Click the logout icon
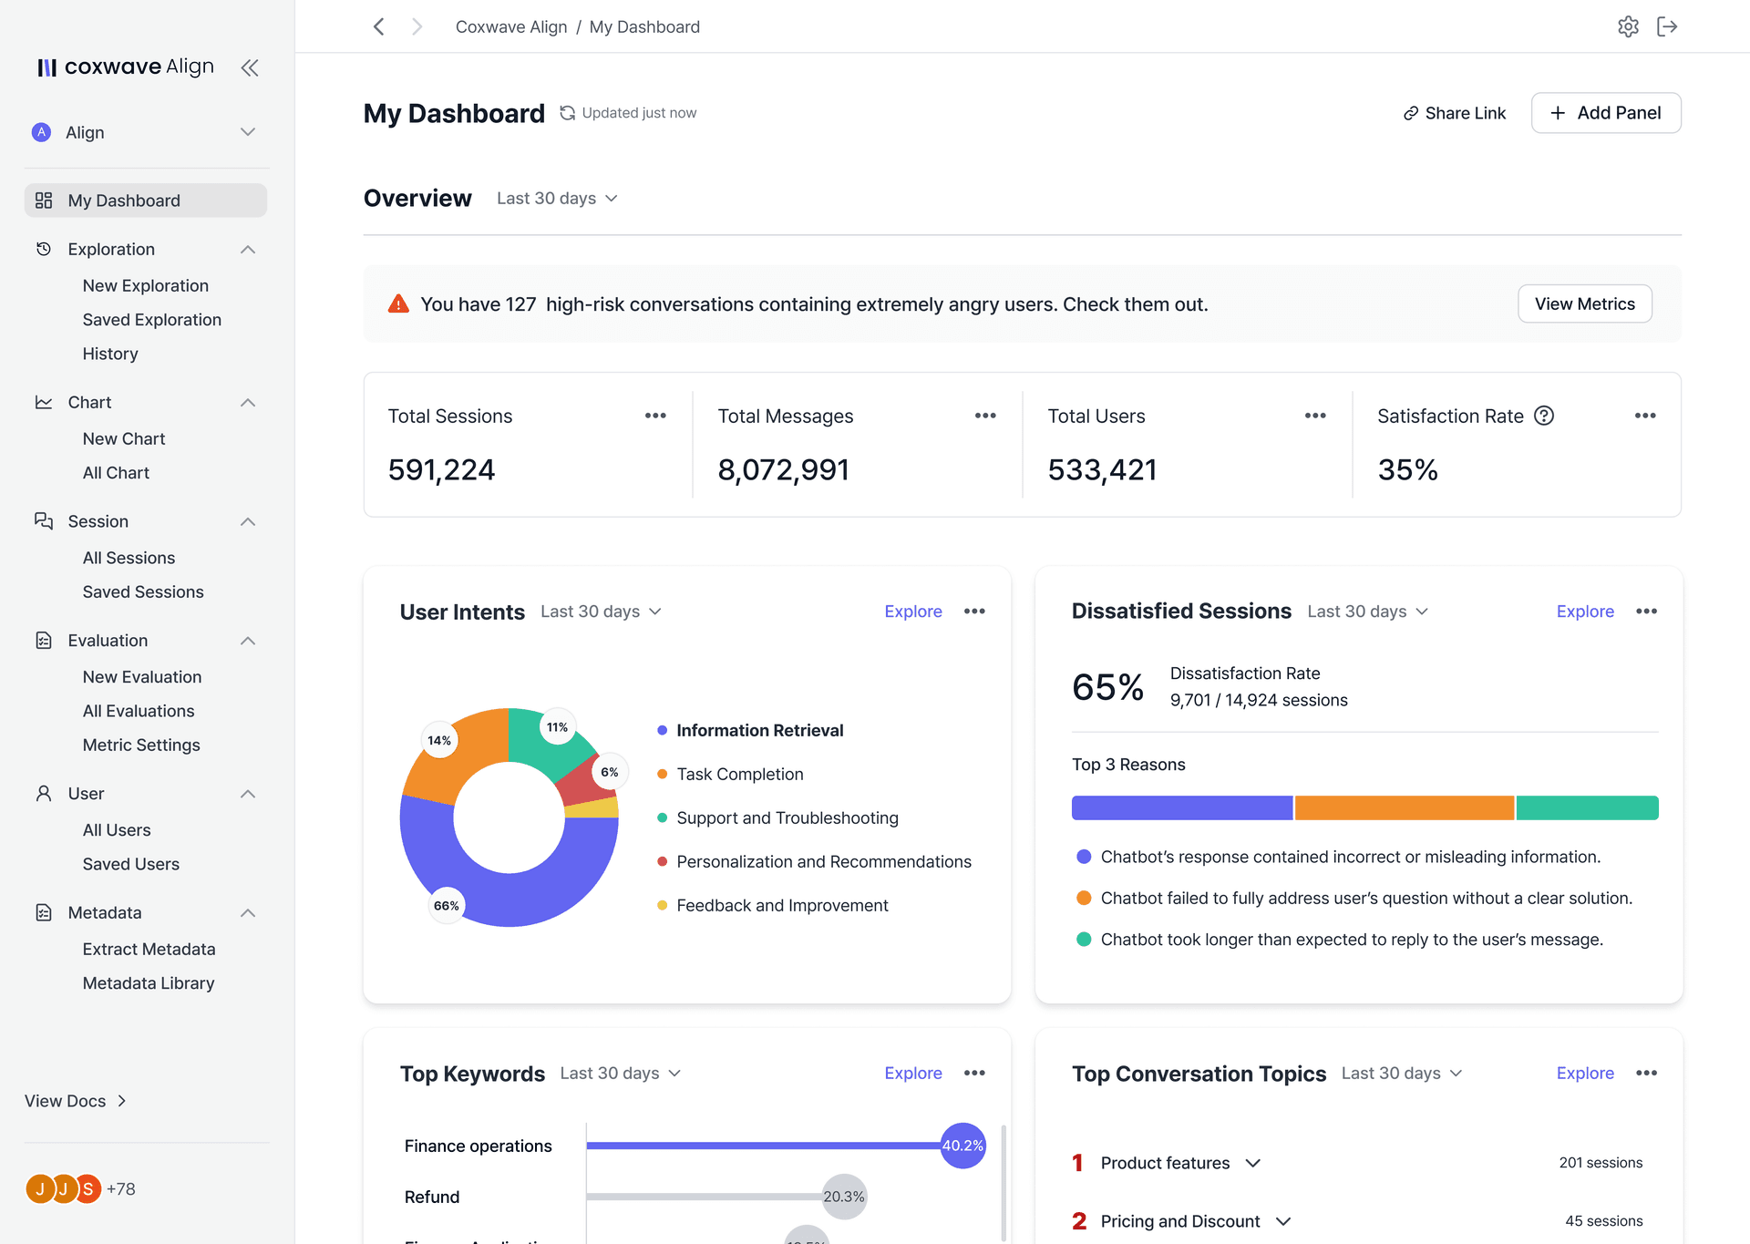Image resolution: width=1750 pixels, height=1244 pixels. (x=1668, y=26)
